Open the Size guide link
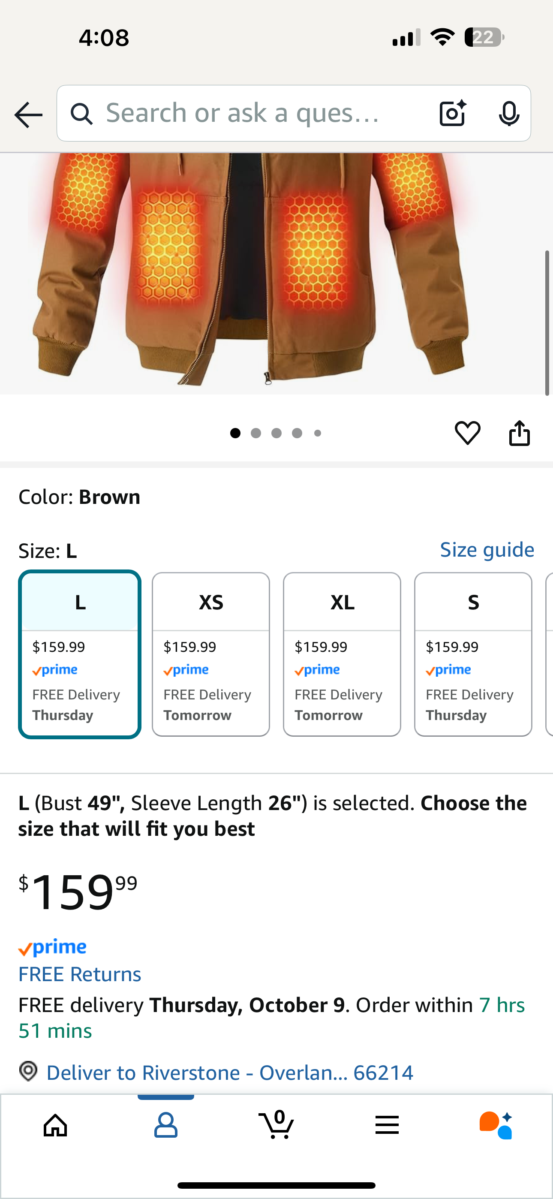The image size is (553, 1199). click(487, 550)
